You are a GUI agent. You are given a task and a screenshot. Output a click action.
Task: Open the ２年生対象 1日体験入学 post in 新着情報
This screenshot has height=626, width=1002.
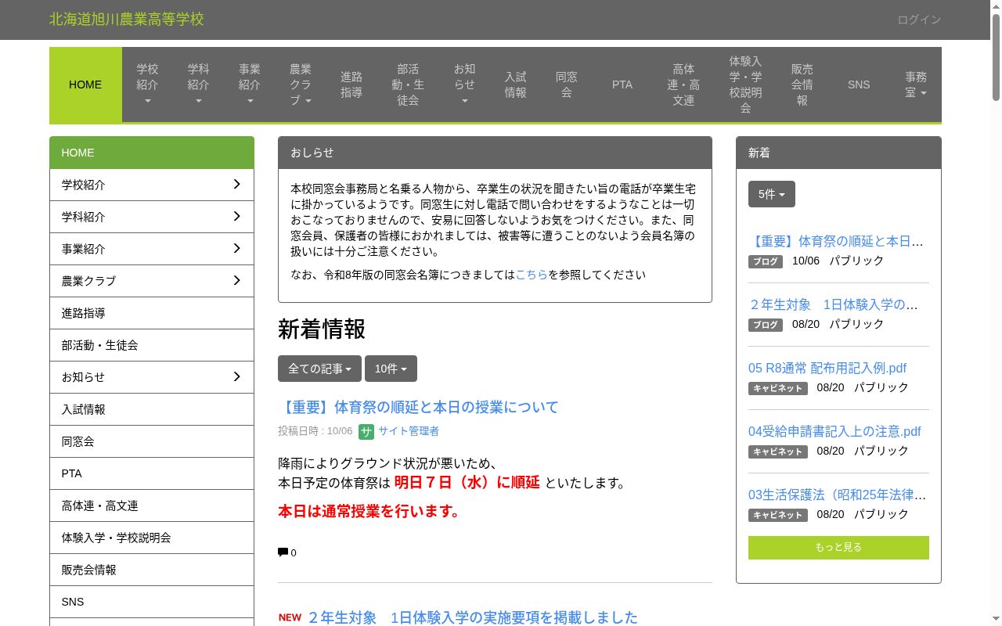pyautogui.click(x=473, y=617)
